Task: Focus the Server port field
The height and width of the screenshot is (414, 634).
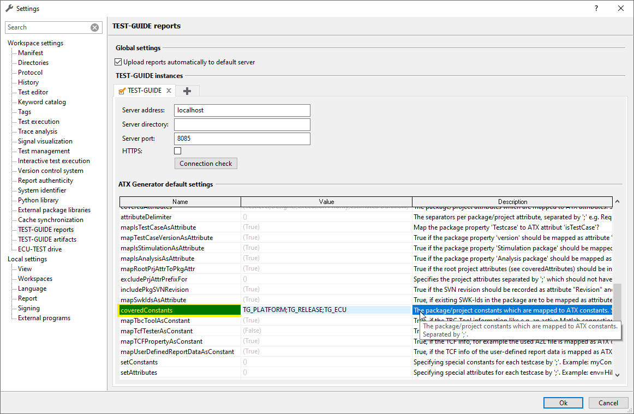Action: coord(242,139)
